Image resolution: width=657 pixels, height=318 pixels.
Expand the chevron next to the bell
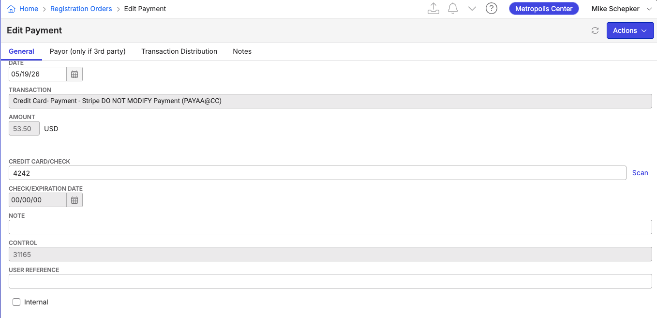[x=472, y=9]
